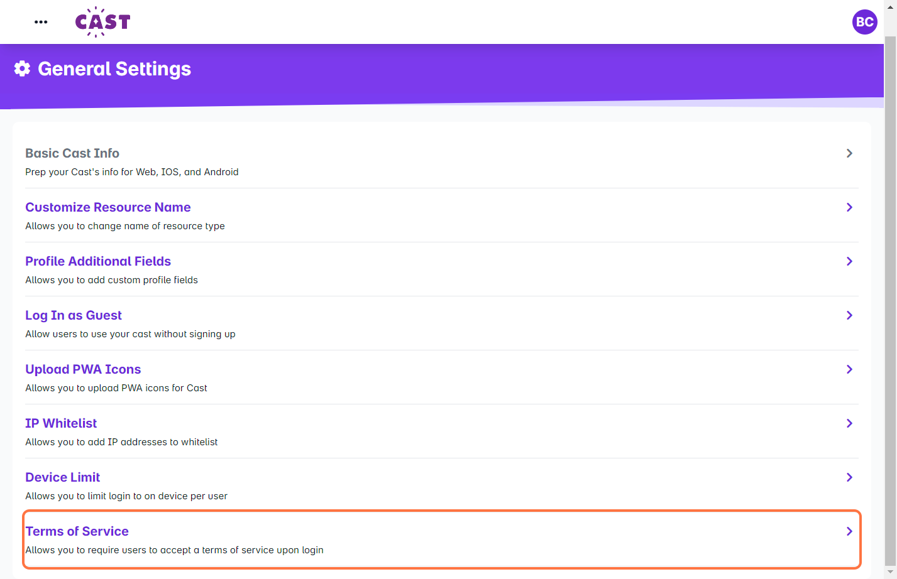The width and height of the screenshot is (897, 579).
Task: Expand the Device Limit chevron
Action: (x=849, y=477)
